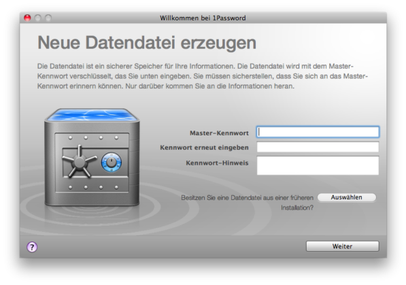Click the Neue Datendatei erzeugen heading

coord(147,43)
